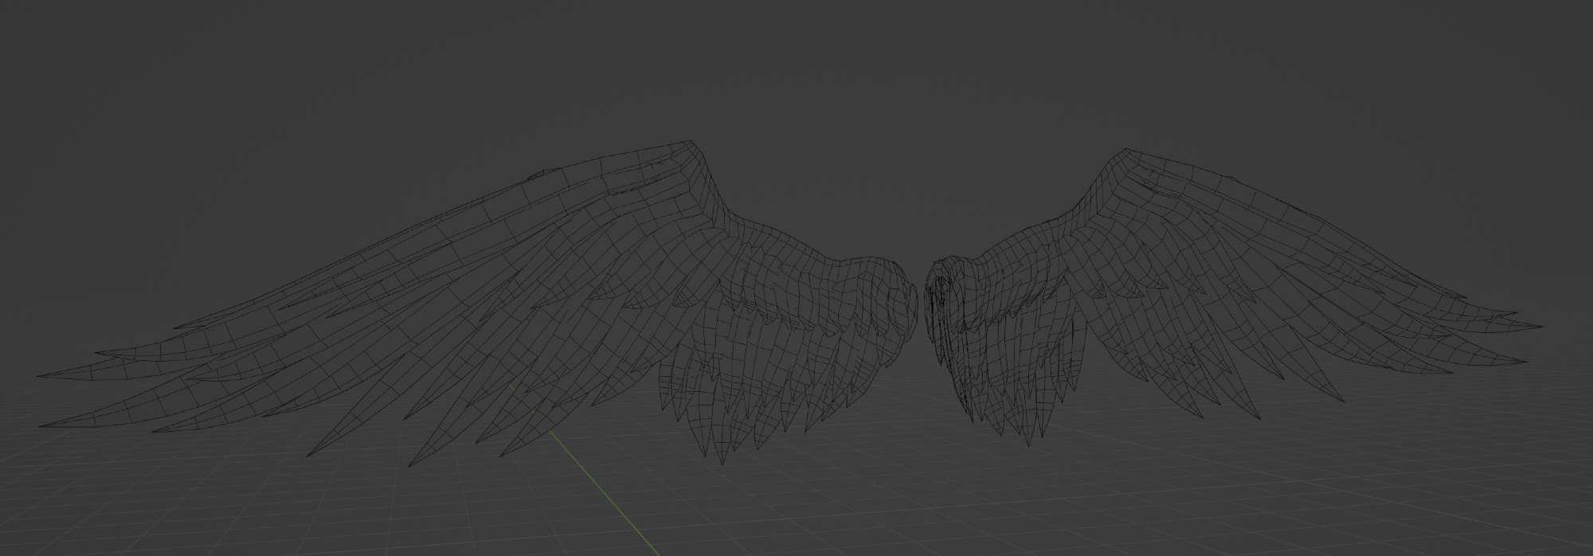The height and width of the screenshot is (556, 1593).
Task: Click the top peak of the left wing
Action: [x=690, y=144]
